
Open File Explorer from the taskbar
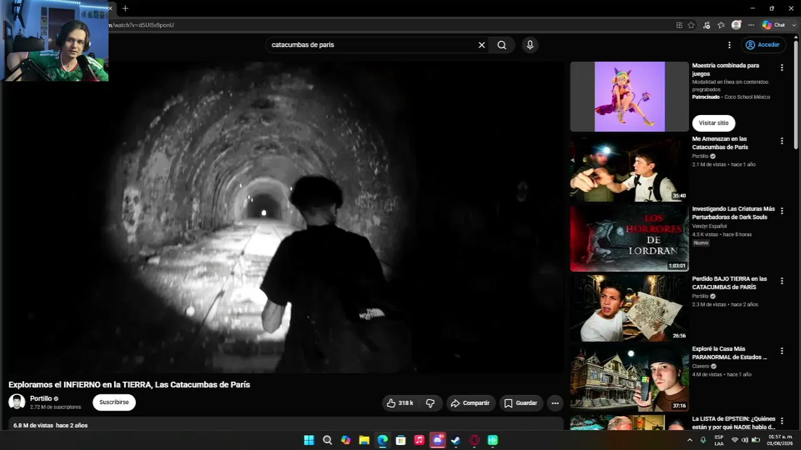[364, 440]
